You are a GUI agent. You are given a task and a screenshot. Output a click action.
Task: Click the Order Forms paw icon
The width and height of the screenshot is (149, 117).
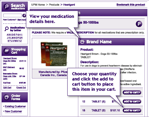tap(6, 97)
